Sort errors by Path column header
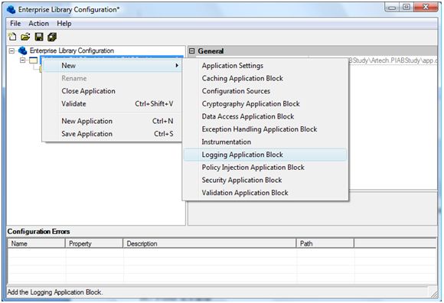Screen dimensions: 444x303 tap(325, 243)
